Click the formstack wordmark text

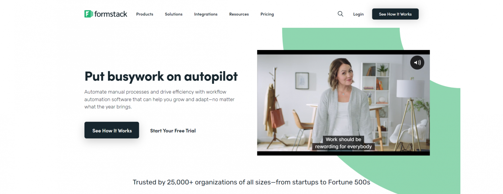point(111,14)
